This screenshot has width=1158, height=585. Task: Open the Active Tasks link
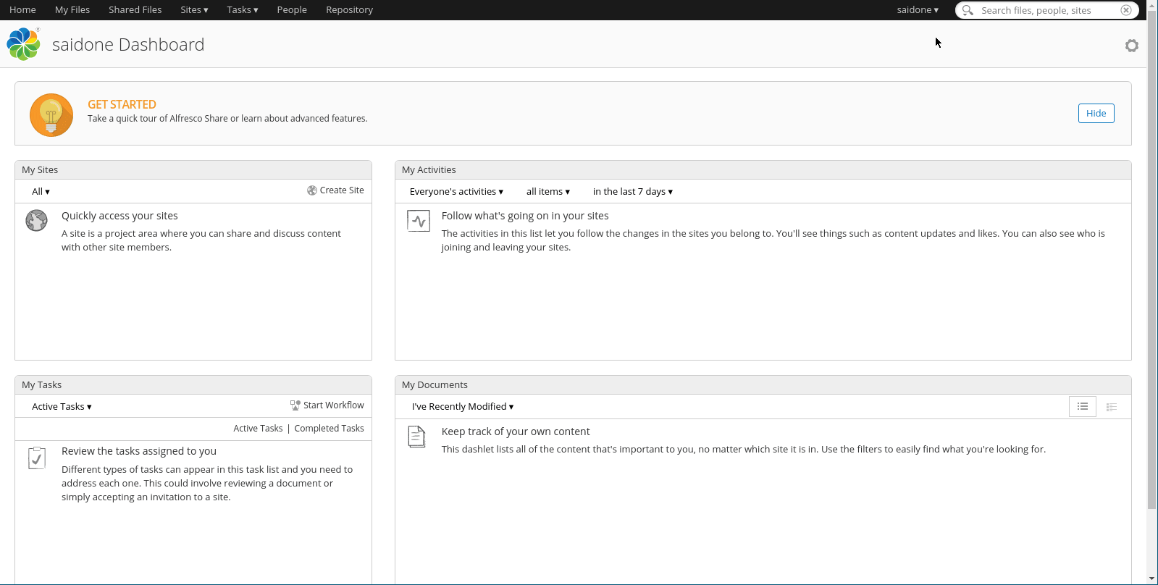pos(258,429)
